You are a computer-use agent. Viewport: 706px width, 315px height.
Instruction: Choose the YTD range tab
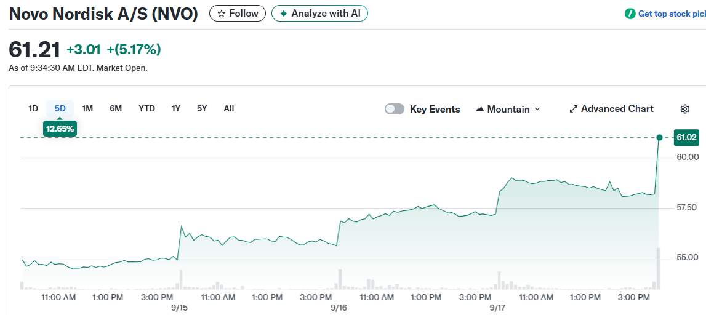click(146, 108)
